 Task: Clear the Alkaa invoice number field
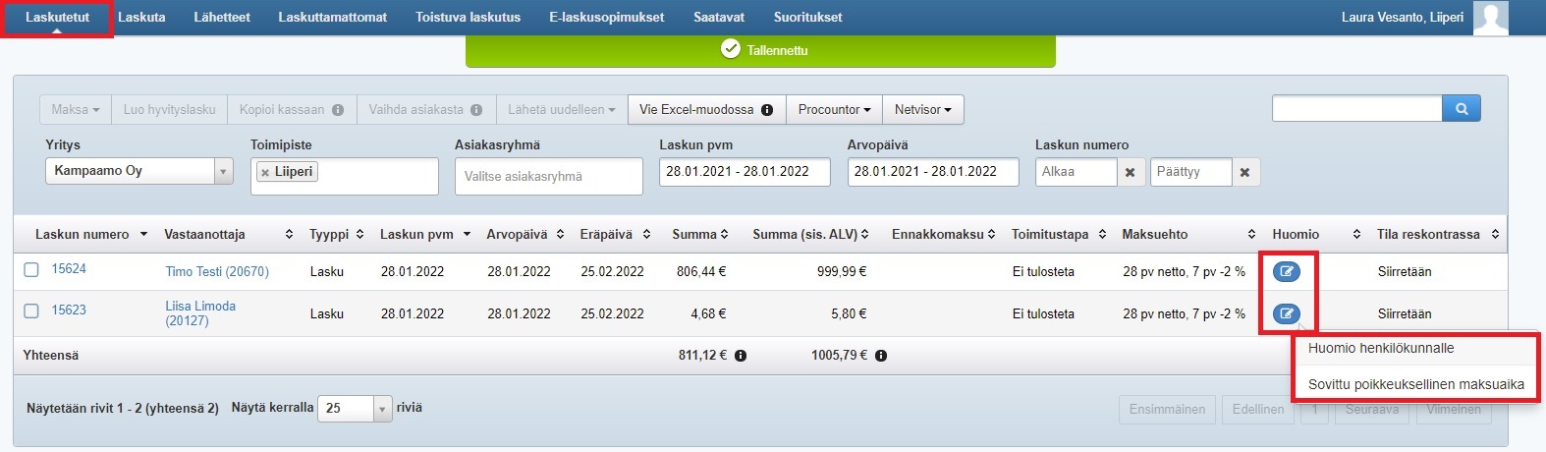click(x=1130, y=172)
